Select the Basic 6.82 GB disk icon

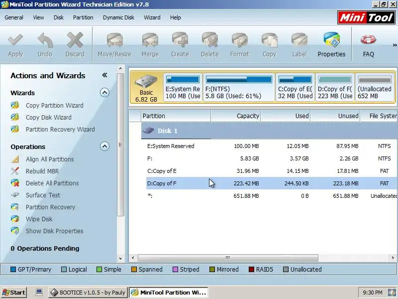(x=146, y=88)
